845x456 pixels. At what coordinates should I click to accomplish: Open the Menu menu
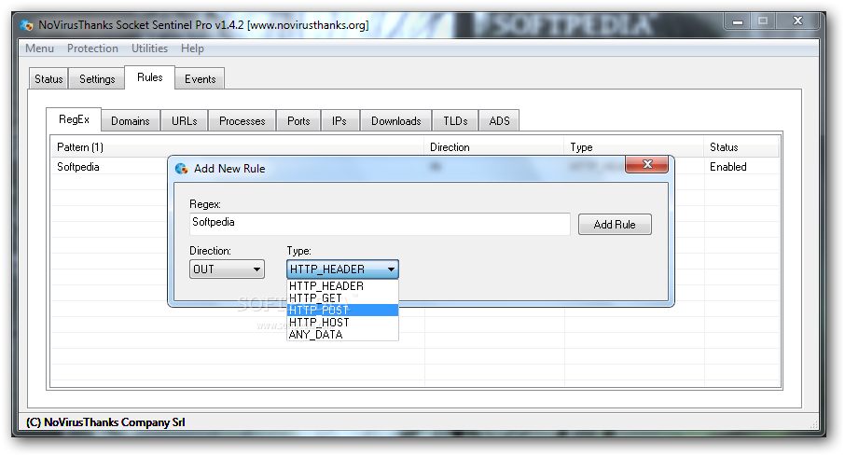coord(39,48)
